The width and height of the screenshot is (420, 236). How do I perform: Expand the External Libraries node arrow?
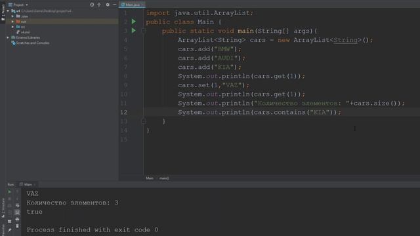[8, 37]
